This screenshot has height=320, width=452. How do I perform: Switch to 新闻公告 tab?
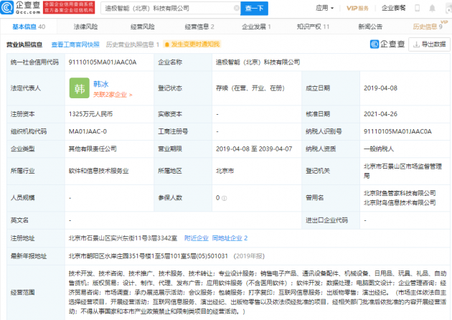370,27
